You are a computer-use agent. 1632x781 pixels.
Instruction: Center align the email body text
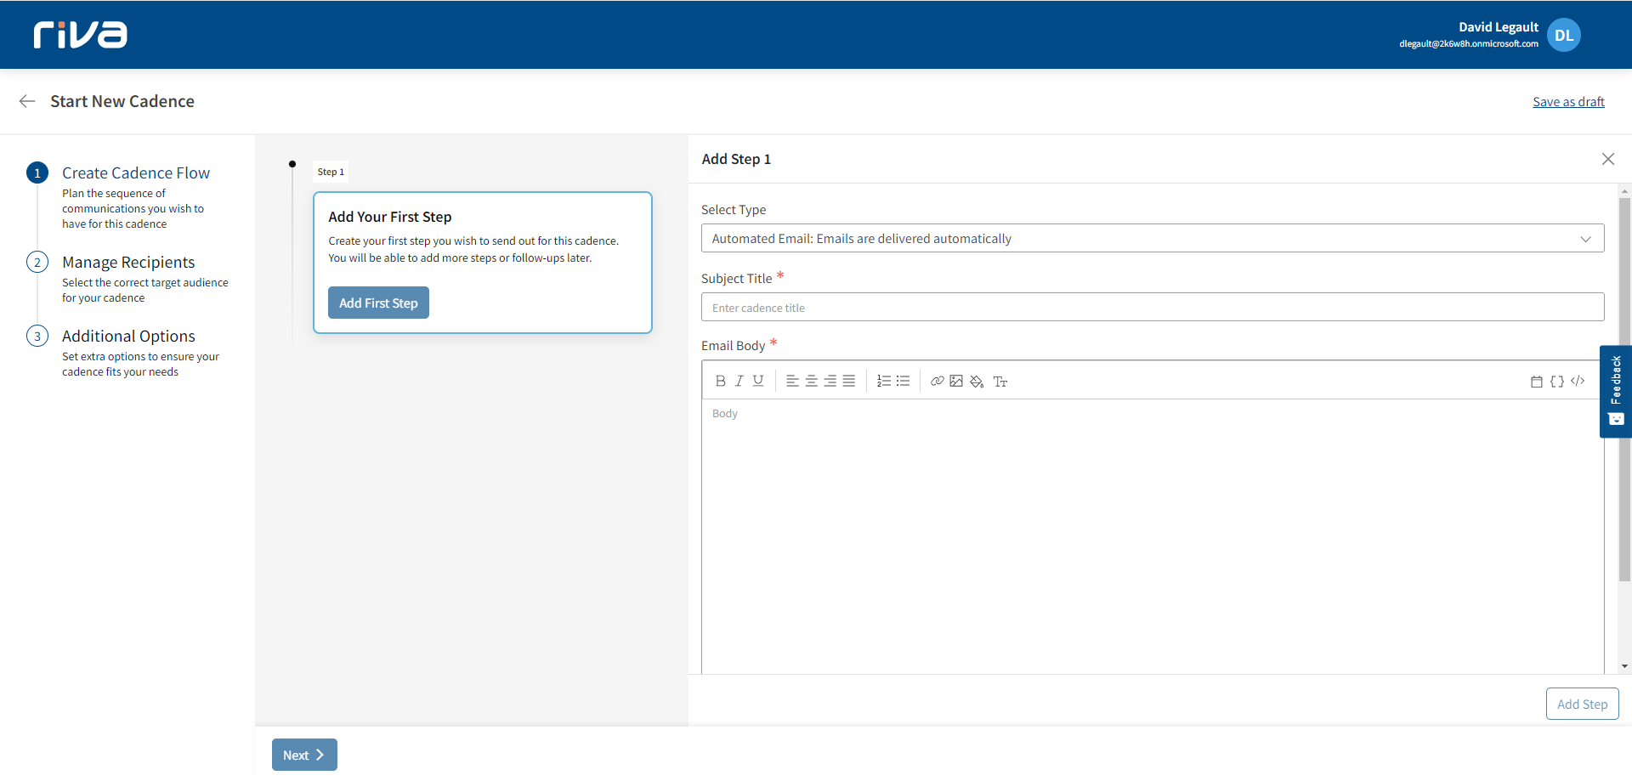click(811, 382)
